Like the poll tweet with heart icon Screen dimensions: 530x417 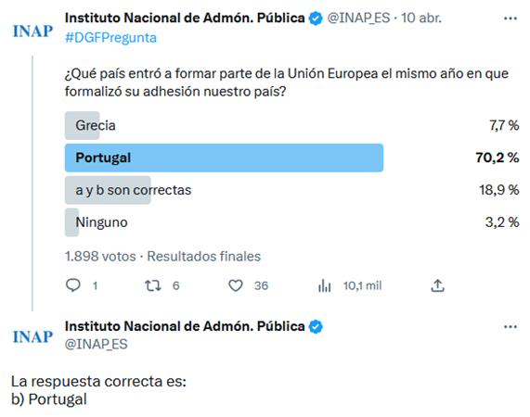tap(236, 285)
